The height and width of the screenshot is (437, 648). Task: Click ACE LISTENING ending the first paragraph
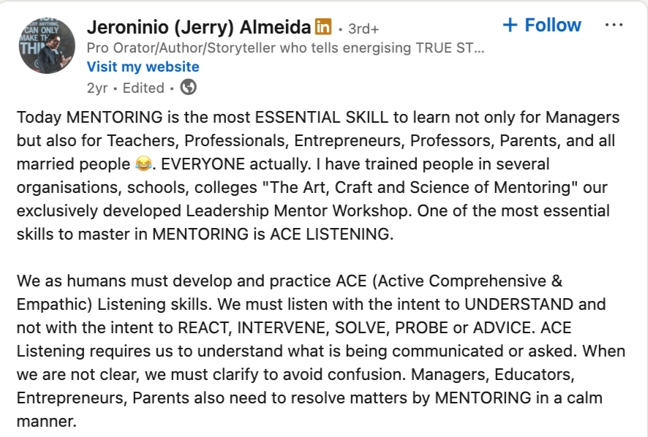tap(329, 234)
